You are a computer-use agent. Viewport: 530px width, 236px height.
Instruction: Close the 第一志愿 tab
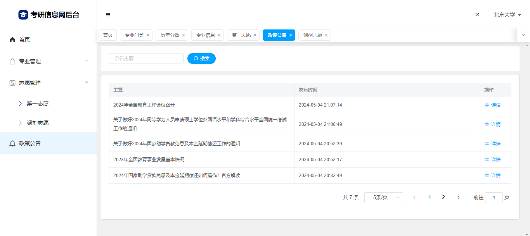[255, 35]
